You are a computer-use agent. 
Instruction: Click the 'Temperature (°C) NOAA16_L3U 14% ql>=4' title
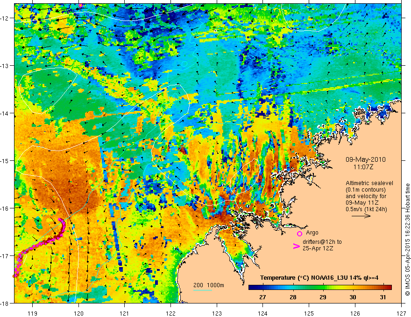click(x=319, y=278)
